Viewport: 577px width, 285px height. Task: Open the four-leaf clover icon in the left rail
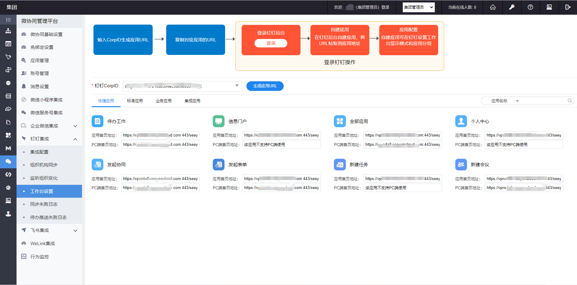pos(8,135)
